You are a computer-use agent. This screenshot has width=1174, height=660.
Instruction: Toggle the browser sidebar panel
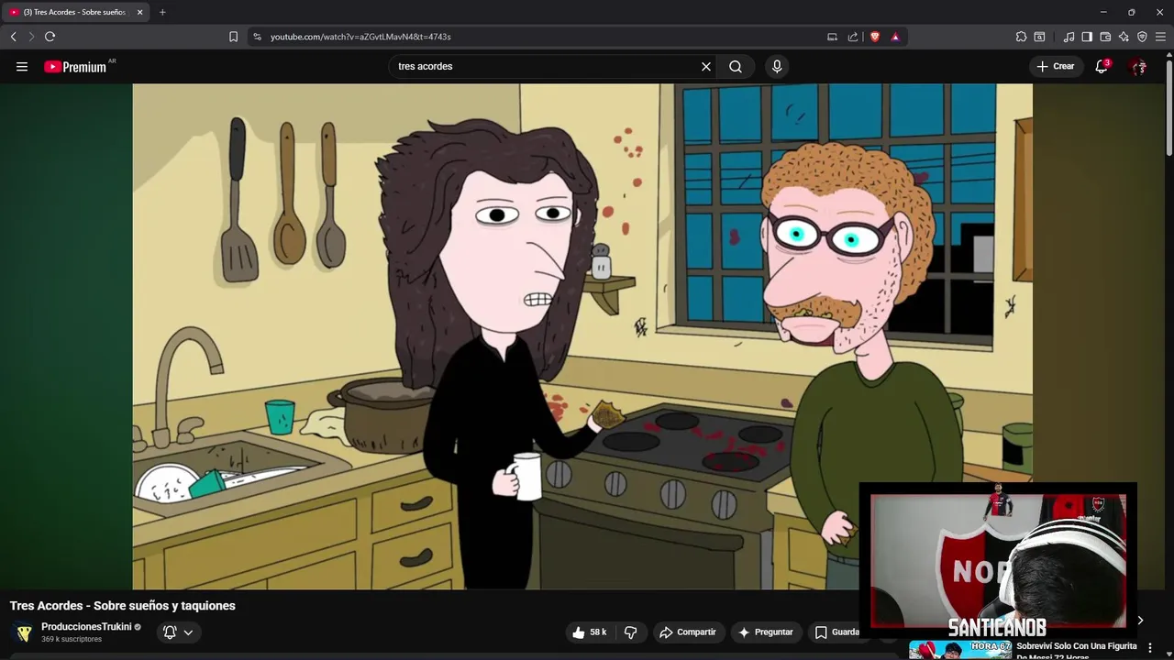tap(1087, 37)
